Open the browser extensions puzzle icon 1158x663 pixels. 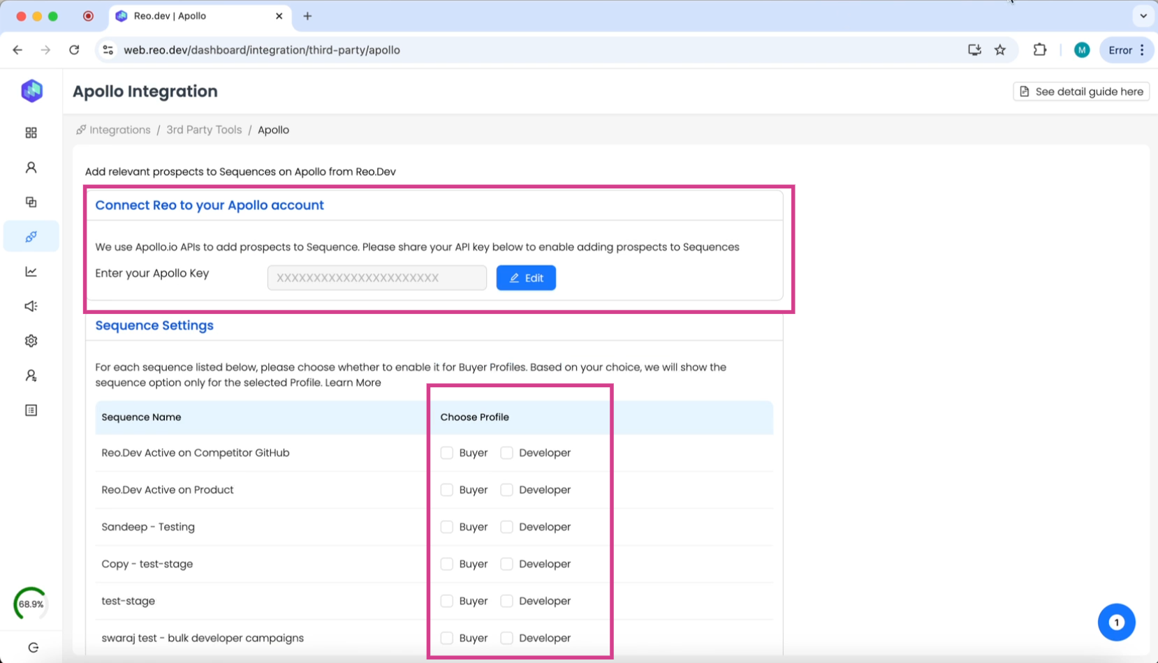tap(1039, 50)
